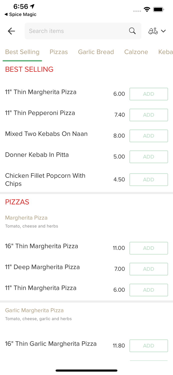Tap the magnifying glass search icon
This screenshot has height=375, width=173.
click(x=132, y=31)
